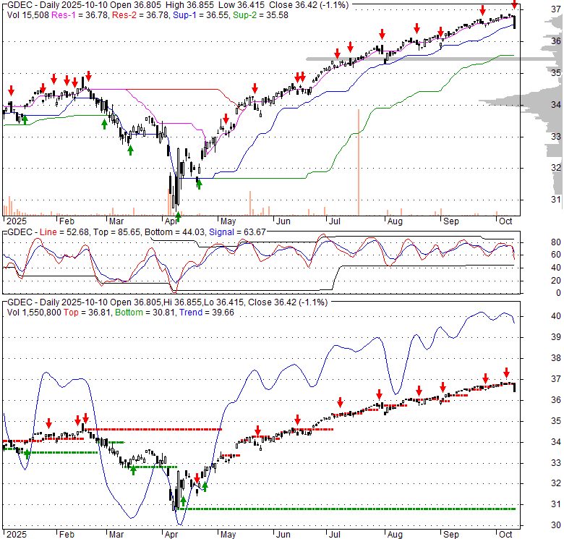Click the green up arrow below the April low in top chart
Viewport: 564px width, 539px height.
click(178, 216)
